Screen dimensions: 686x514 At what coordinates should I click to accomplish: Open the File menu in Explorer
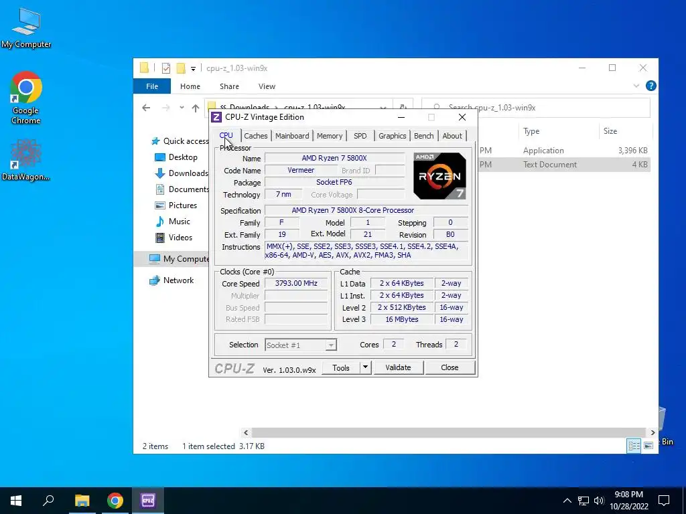[x=152, y=86]
